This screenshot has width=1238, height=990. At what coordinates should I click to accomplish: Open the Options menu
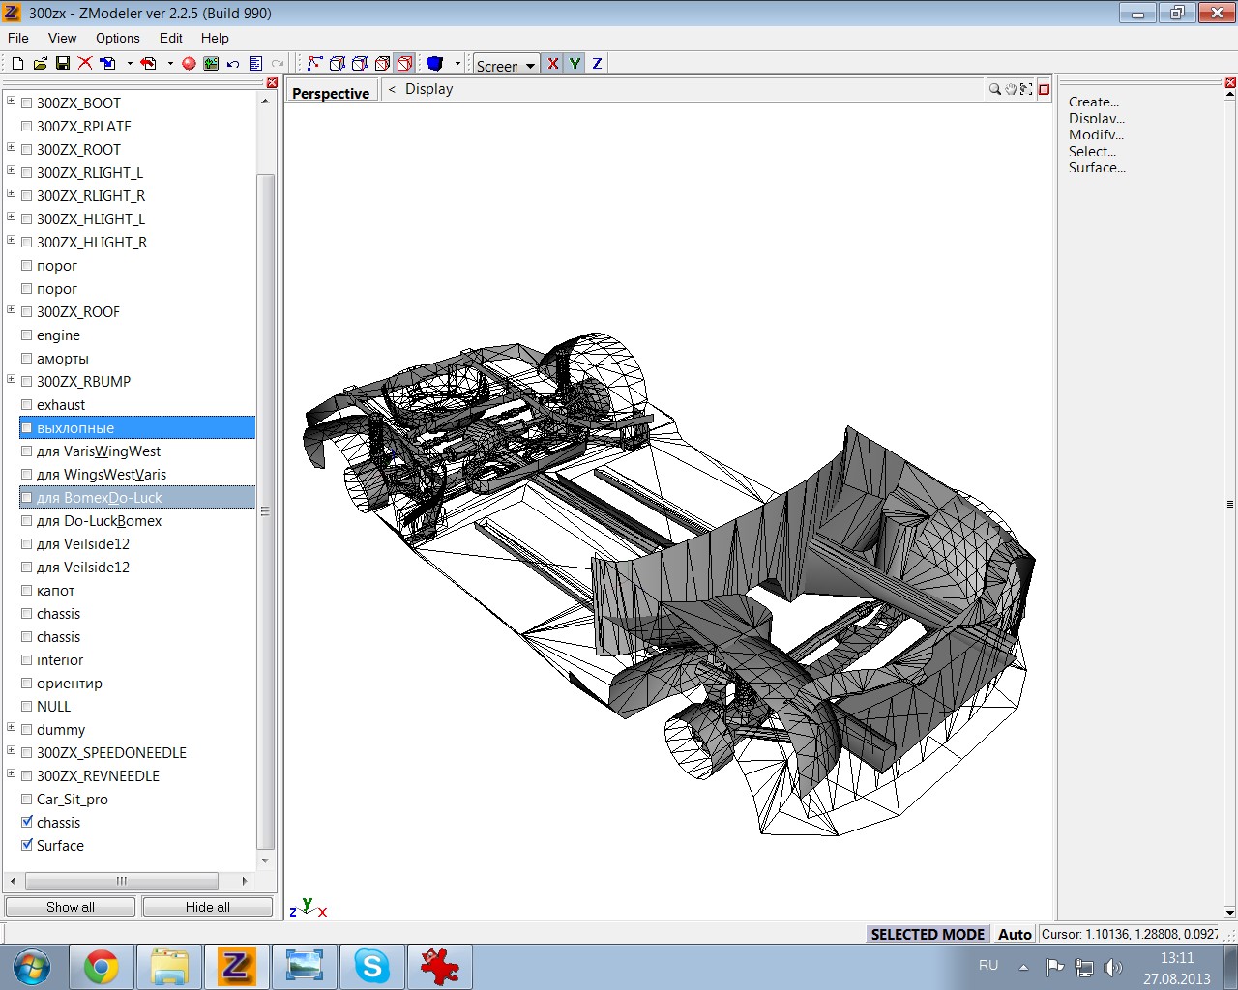(x=117, y=38)
